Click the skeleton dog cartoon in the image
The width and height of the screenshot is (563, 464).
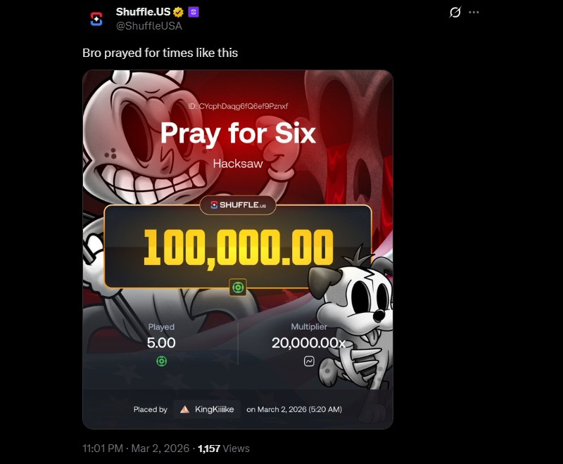pos(352,316)
